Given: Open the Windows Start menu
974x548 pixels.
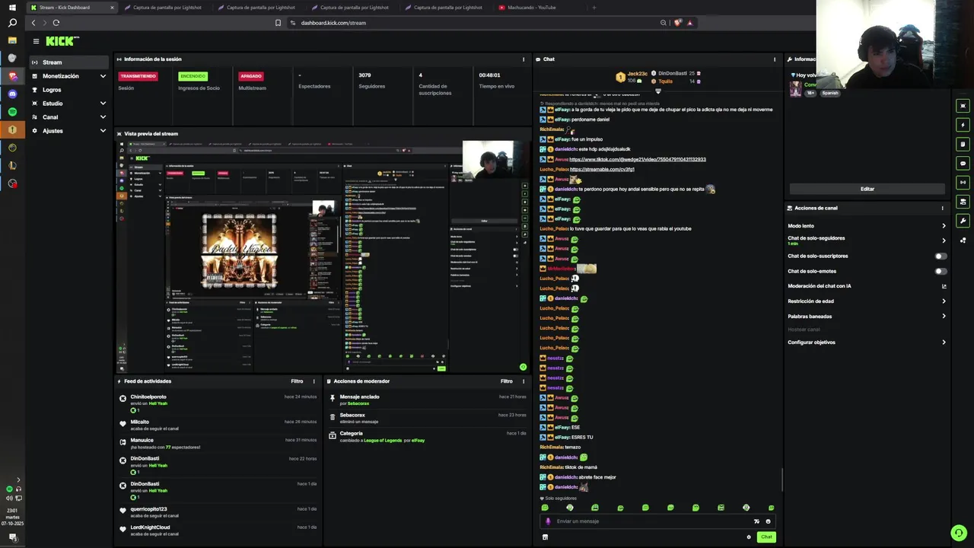Looking at the screenshot, I should pyautogui.click(x=12, y=7).
